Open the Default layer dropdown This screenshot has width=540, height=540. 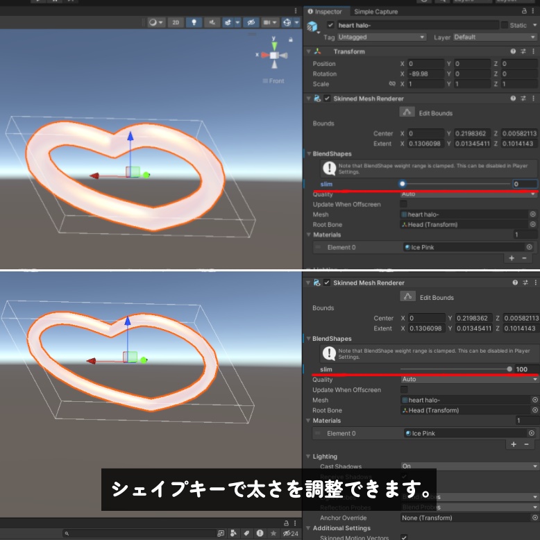tap(495, 37)
